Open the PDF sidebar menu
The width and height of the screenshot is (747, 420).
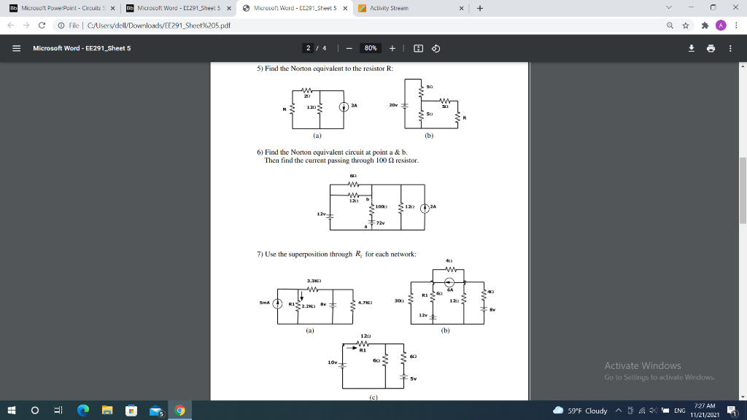point(16,48)
